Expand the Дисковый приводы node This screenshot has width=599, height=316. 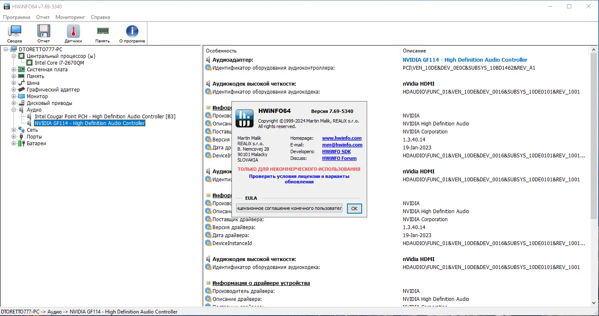tap(14, 103)
